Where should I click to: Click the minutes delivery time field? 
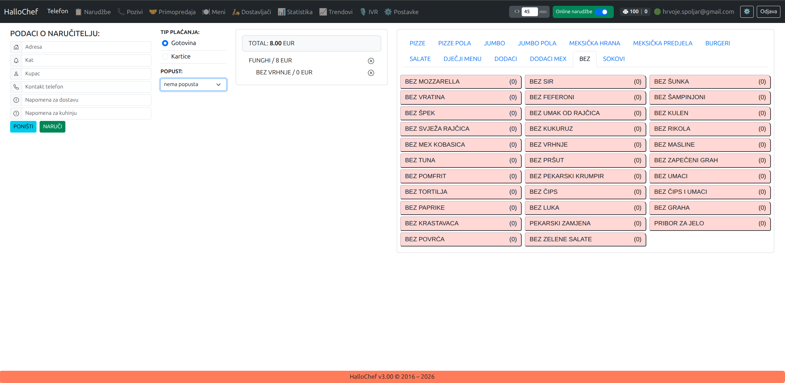click(x=529, y=12)
